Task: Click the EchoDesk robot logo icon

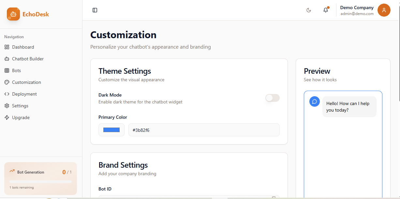Action: coord(13,14)
